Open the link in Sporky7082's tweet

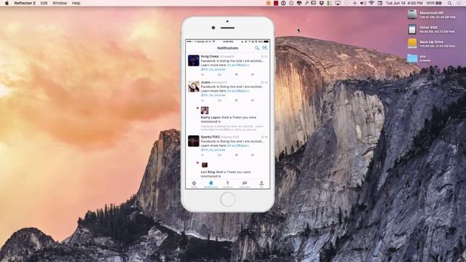pyautogui.click(x=238, y=146)
